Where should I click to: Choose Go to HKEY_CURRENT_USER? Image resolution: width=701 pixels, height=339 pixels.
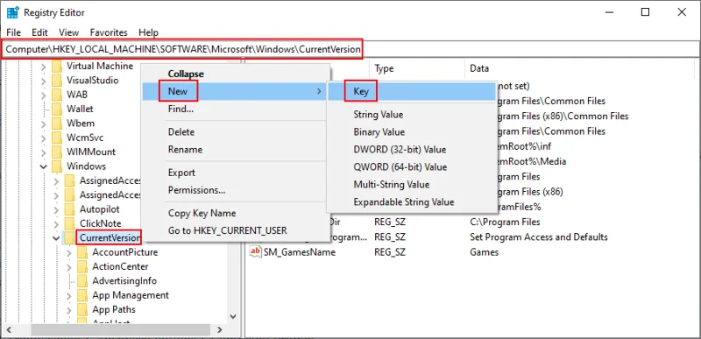coord(236,230)
